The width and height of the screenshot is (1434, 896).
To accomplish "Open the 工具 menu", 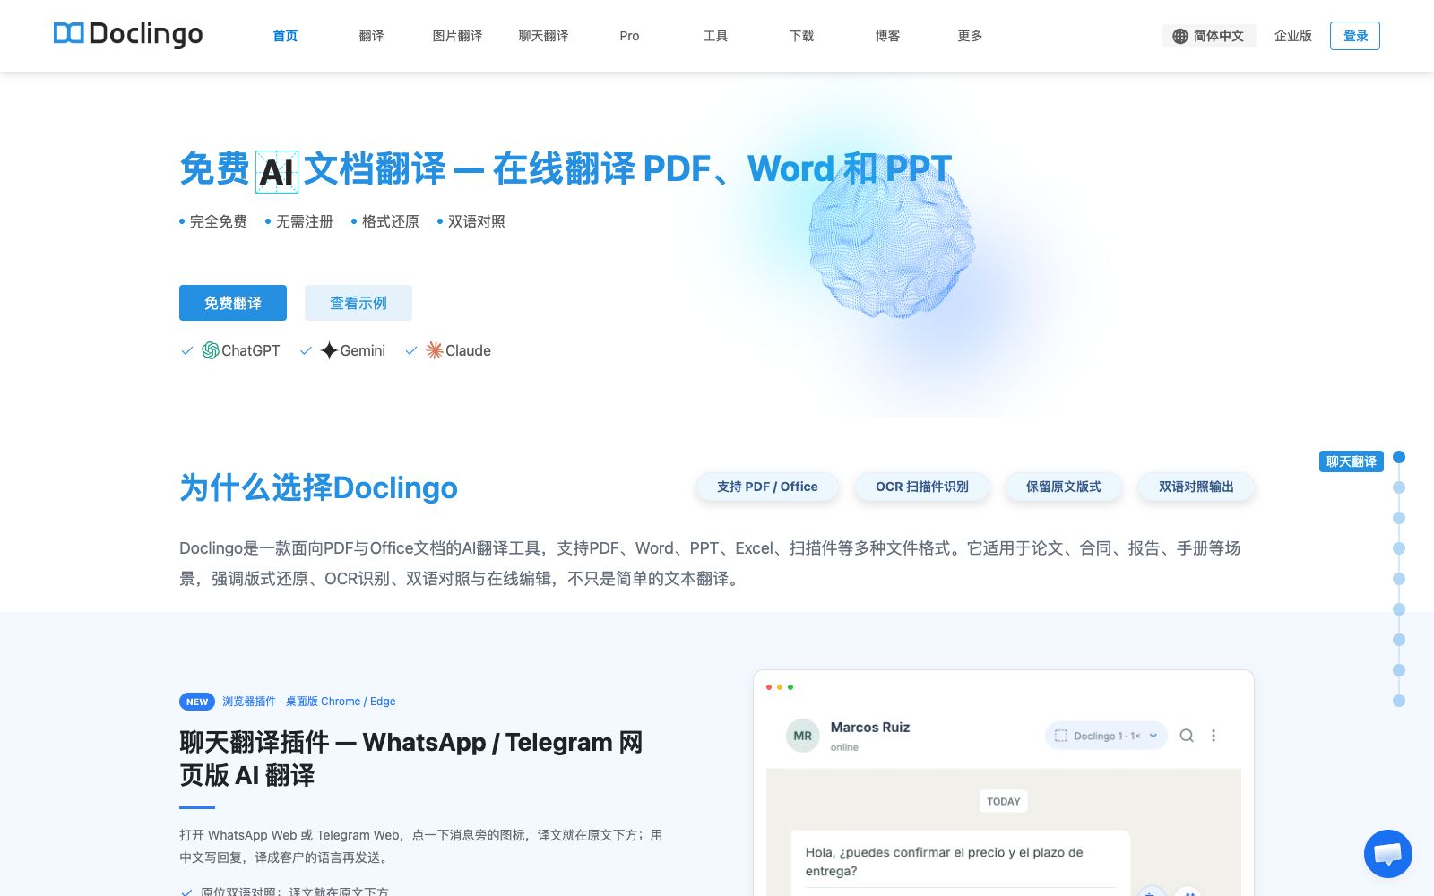I will (x=715, y=36).
